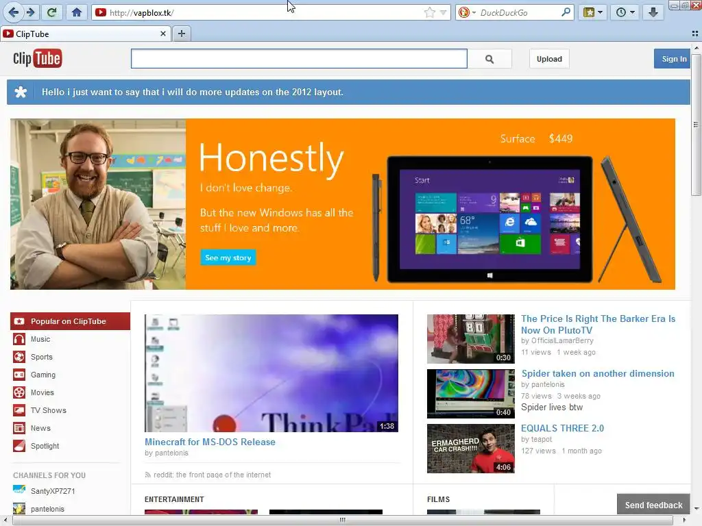Click the TV Shows icon
Viewport: 702px width, 526px height.
click(x=19, y=410)
